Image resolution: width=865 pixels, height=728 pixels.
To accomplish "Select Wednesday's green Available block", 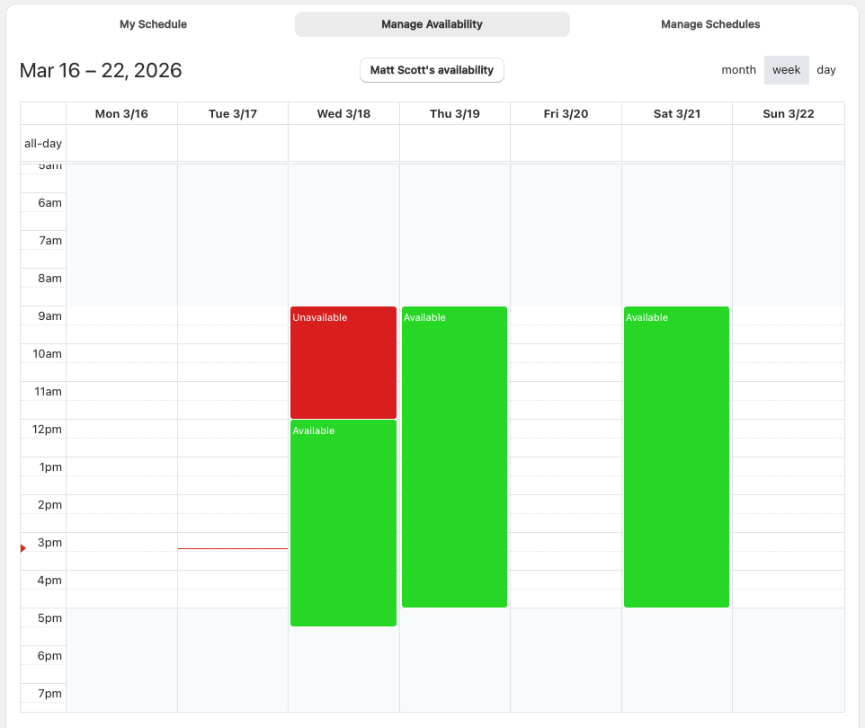I will point(343,522).
